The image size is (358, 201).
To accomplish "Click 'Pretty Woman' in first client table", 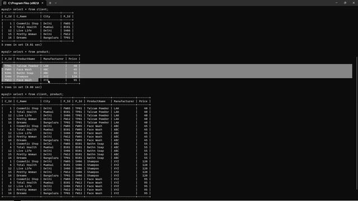I will [26, 34].
